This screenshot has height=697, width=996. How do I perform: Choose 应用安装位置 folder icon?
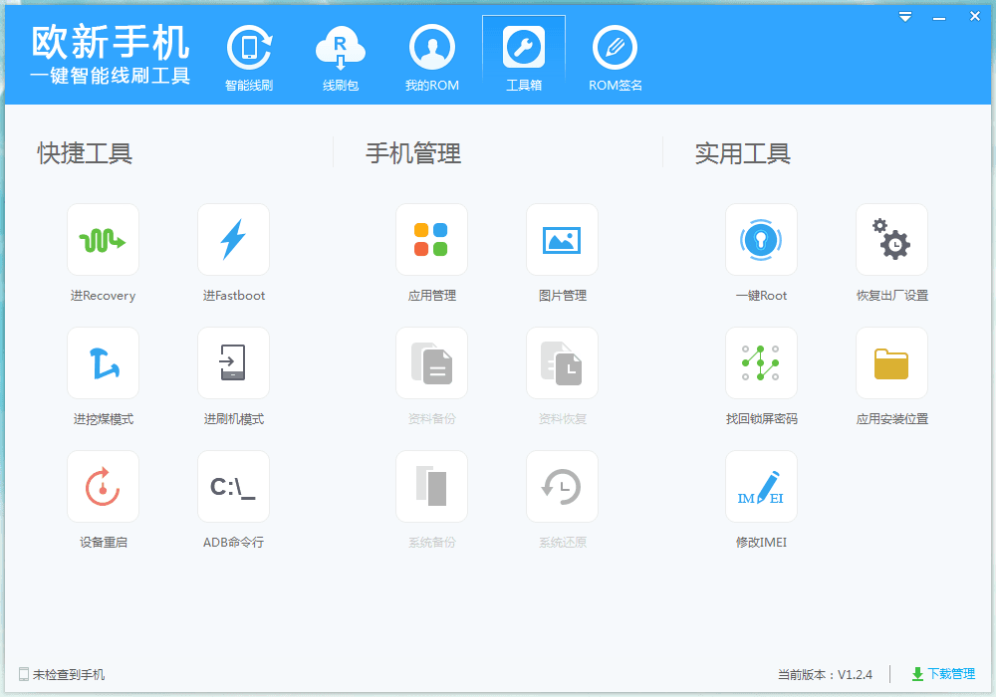pyautogui.click(x=891, y=363)
